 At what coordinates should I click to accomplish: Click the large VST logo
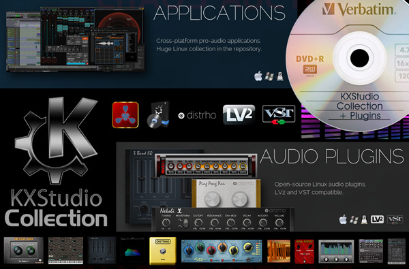pos(279,114)
